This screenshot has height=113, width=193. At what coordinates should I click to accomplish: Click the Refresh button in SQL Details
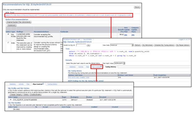137,45
